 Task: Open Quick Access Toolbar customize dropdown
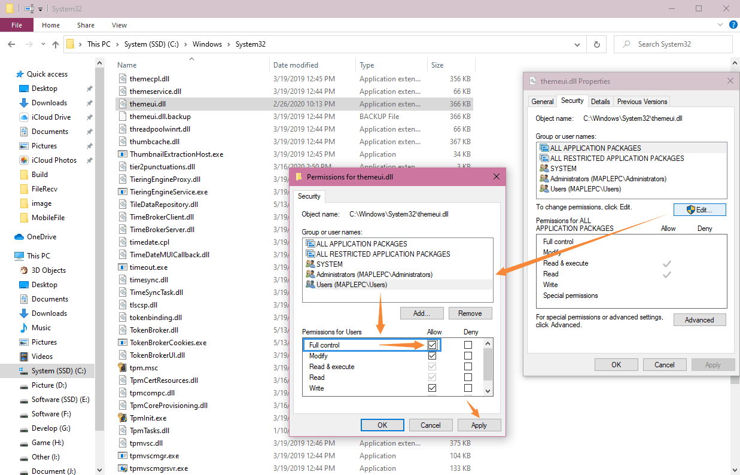(41, 10)
